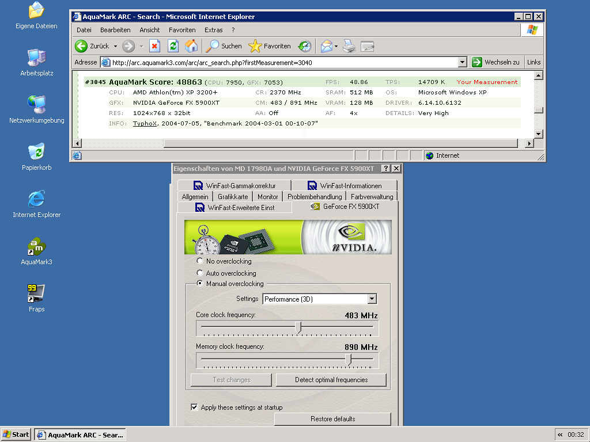Click the IE page icon in address bar

coord(106,62)
